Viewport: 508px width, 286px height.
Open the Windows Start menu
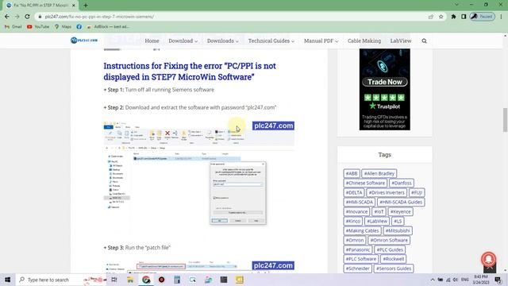coord(7,280)
